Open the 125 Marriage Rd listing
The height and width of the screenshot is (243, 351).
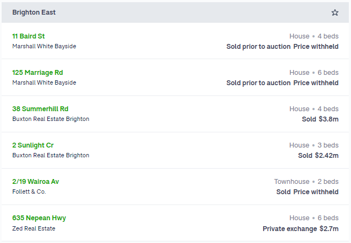point(37,73)
